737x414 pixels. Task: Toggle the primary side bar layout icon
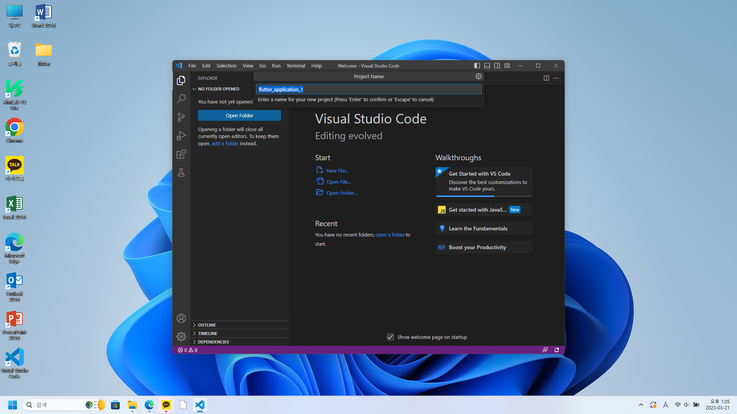coord(477,66)
